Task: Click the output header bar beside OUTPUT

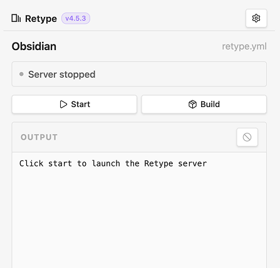Action: tap(146, 137)
